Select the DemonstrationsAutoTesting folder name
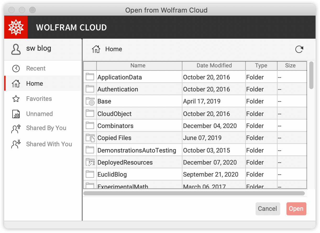 tap(137, 150)
